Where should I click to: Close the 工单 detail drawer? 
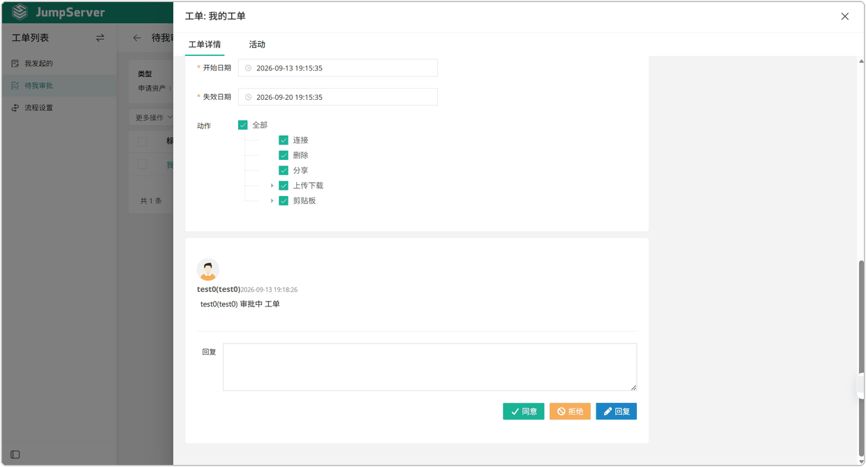click(x=845, y=16)
